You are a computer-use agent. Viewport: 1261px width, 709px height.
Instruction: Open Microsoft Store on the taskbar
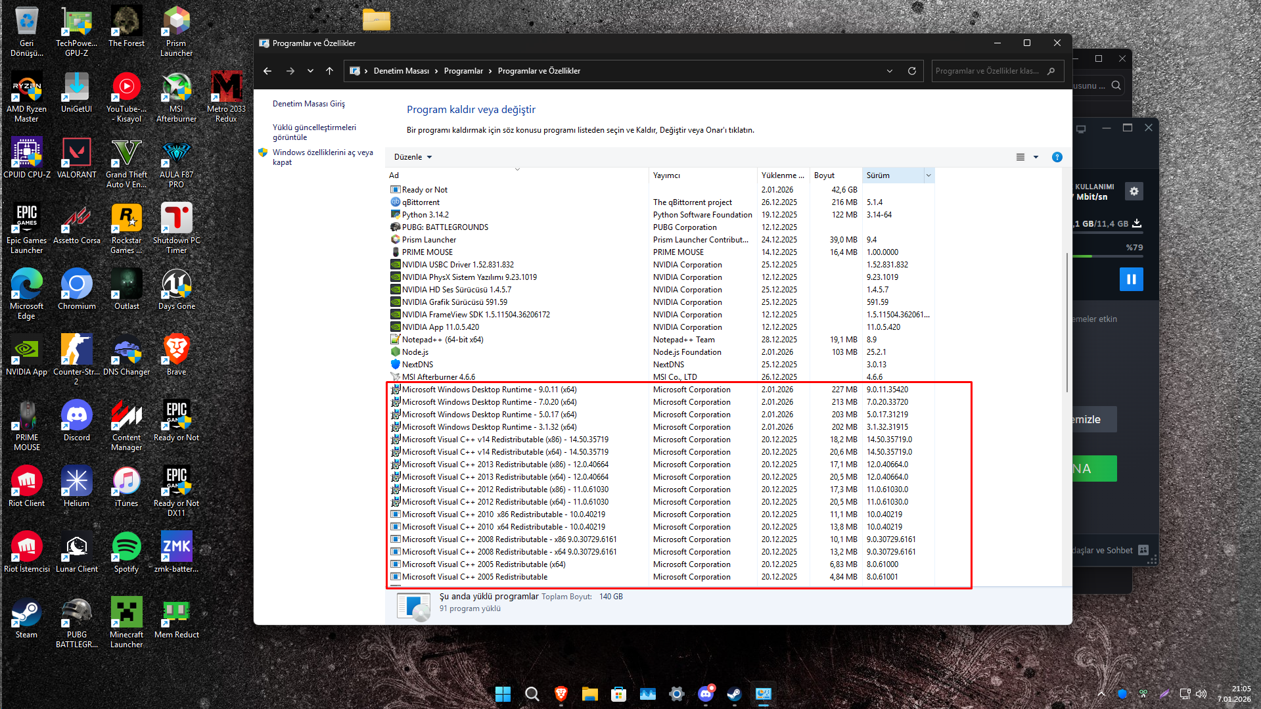(618, 694)
